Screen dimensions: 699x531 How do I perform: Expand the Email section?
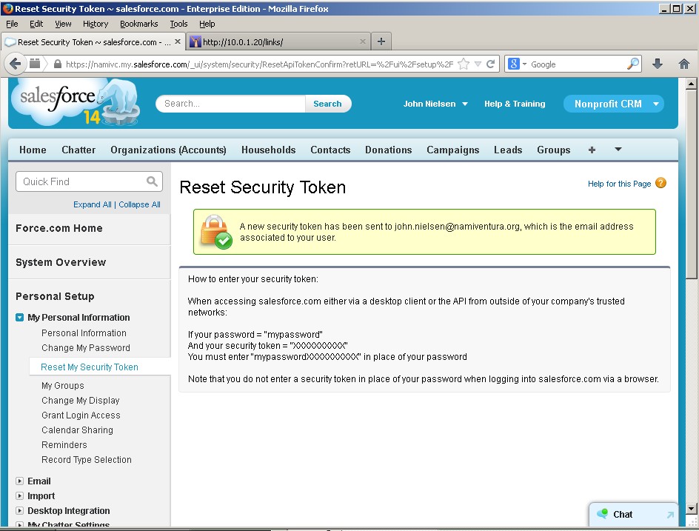[x=19, y=481]
